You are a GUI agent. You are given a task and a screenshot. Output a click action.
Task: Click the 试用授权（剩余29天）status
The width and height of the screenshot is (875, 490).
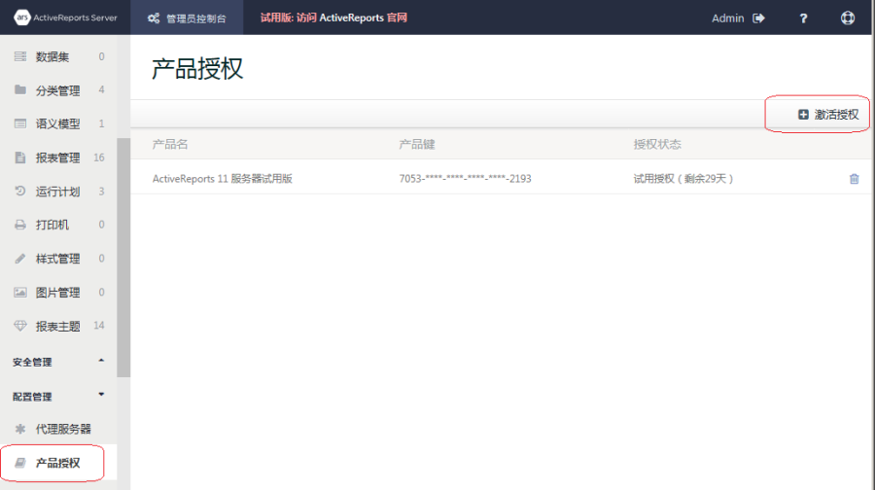click(x=683, y=179)
